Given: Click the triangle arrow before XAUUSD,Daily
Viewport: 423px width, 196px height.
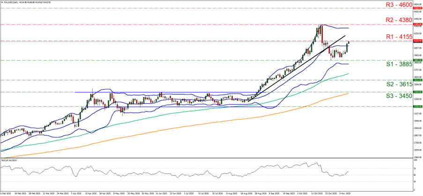Looking at the screenshot, I should coord(2,3).
